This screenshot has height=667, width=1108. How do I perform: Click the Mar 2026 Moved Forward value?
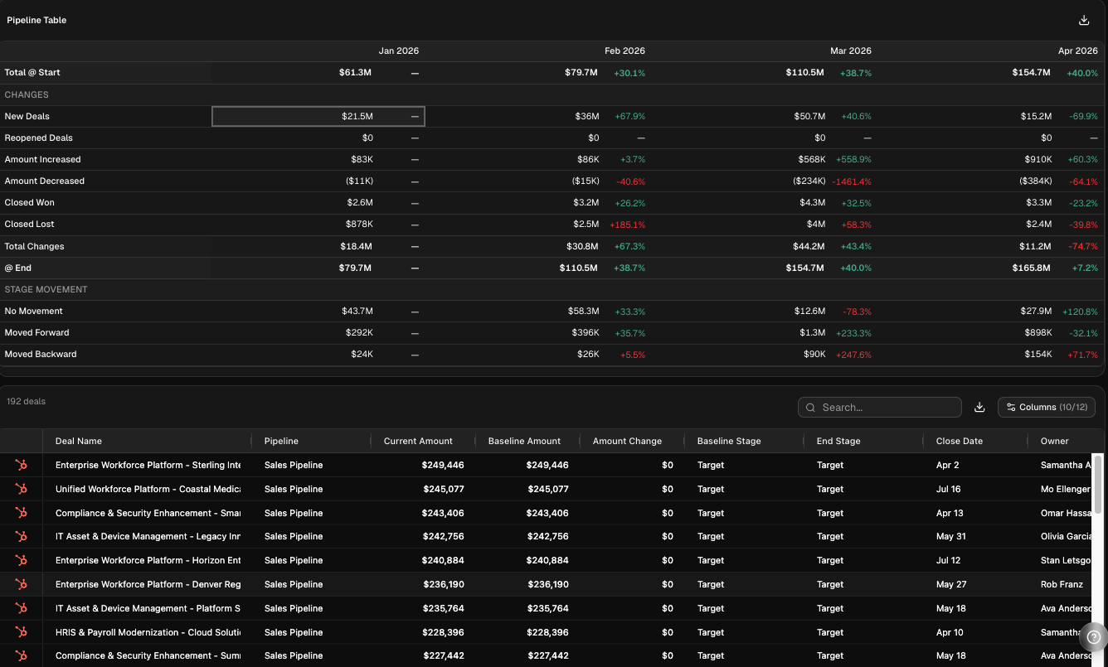813,332
